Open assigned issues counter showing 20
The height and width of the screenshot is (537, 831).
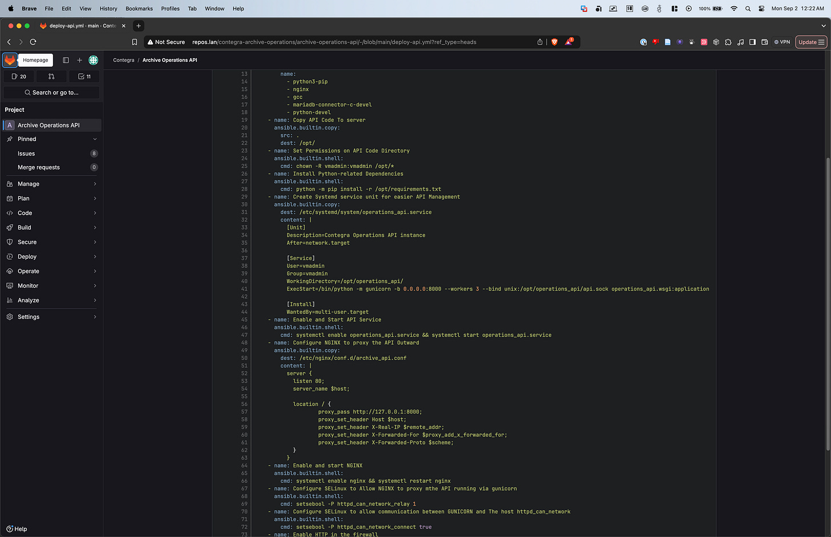(19, 76)
